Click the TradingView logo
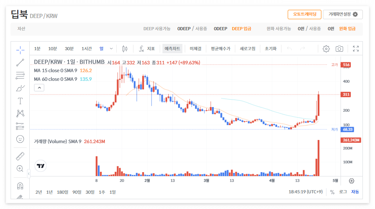 pyautogui.click(x=41, y=166)
